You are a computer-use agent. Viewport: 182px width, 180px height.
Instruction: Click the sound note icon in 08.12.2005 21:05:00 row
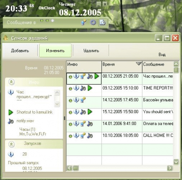[x=90, y=76]
